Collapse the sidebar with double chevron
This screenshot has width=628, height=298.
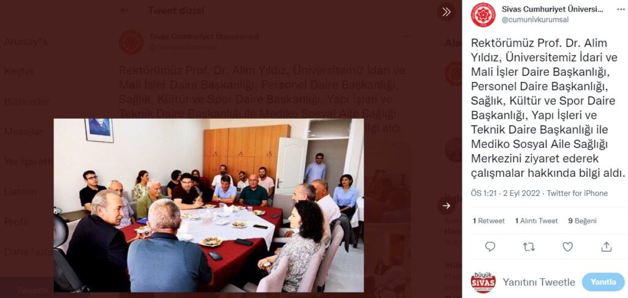(x=446, y=12)
